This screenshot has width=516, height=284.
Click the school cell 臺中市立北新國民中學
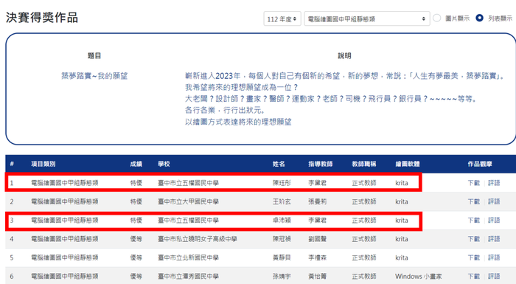tap(188, 257)
